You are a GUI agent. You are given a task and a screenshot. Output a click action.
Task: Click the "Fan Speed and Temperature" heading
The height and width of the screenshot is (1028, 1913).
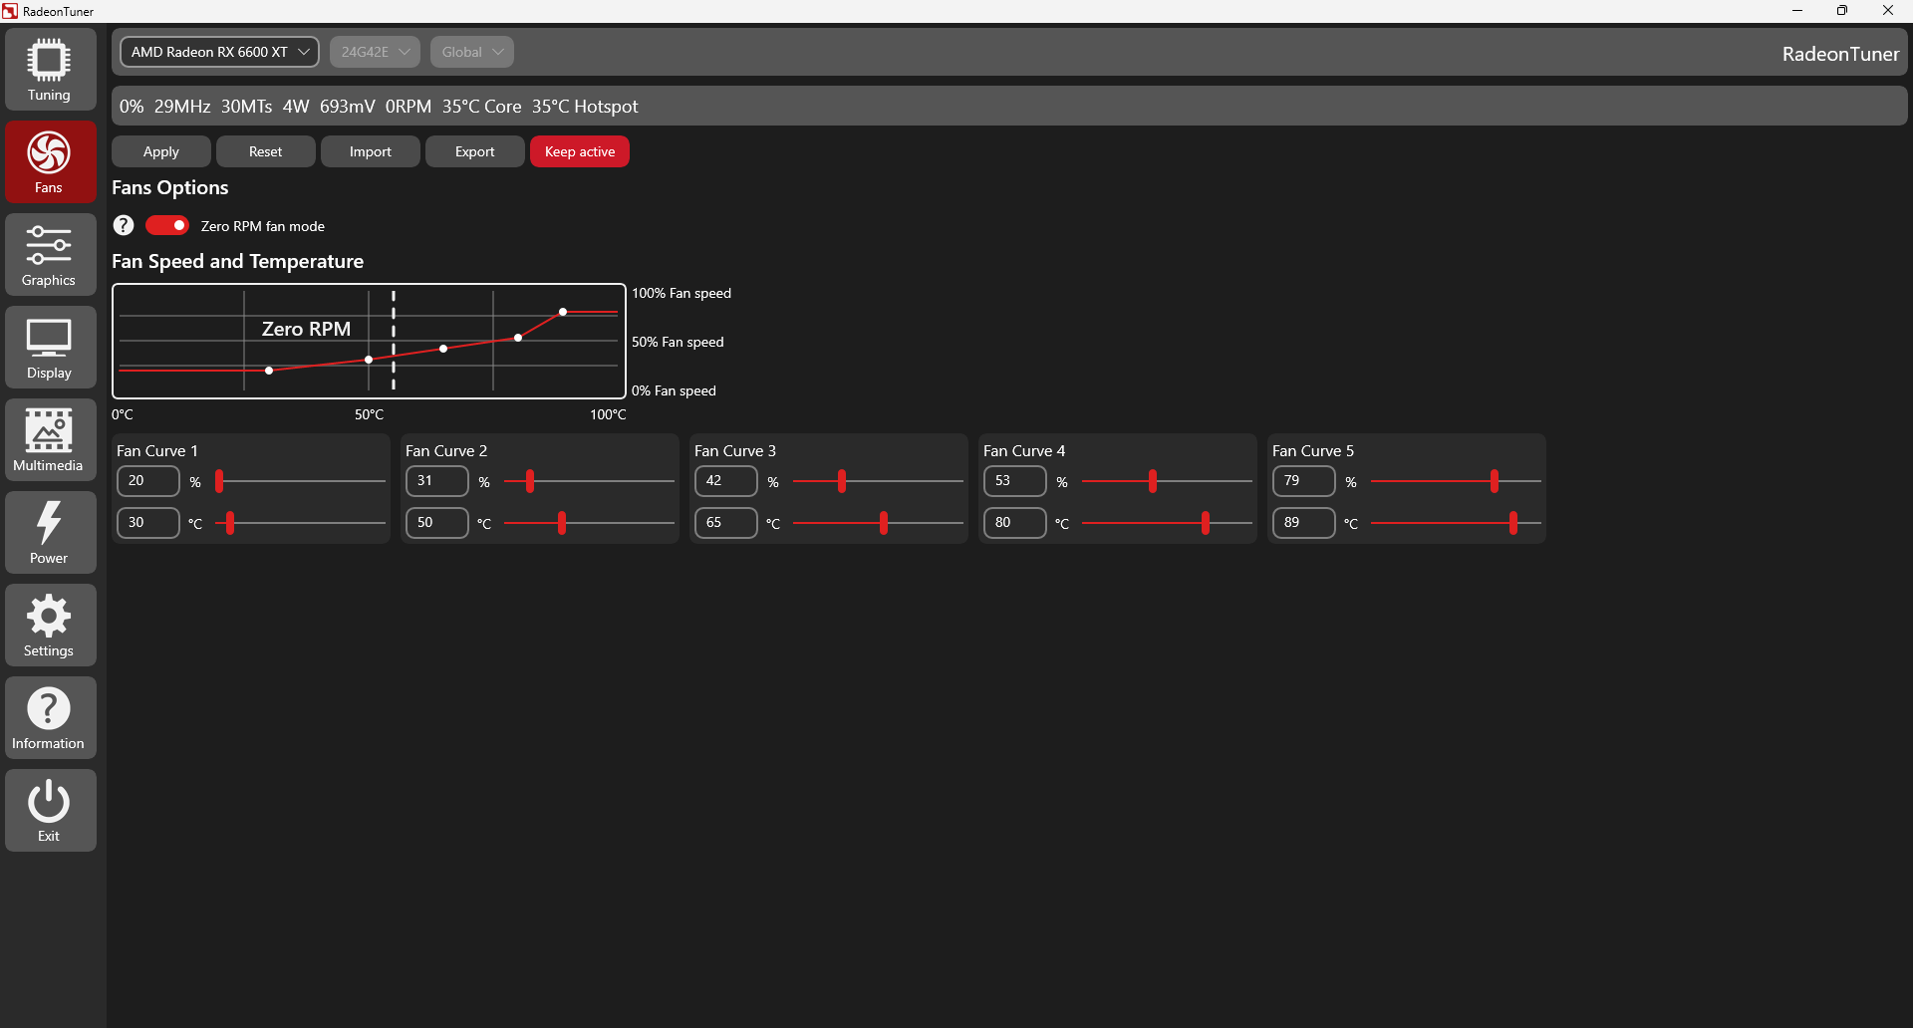(x=238, y=261)
